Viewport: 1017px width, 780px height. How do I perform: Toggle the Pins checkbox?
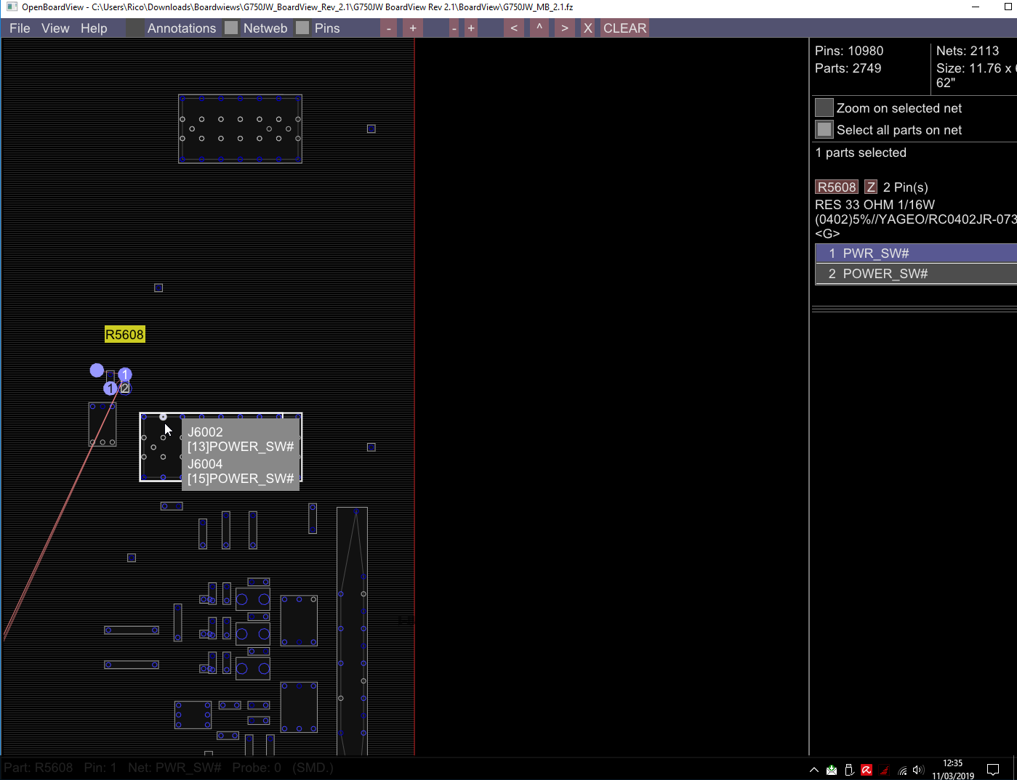(302, 28)
